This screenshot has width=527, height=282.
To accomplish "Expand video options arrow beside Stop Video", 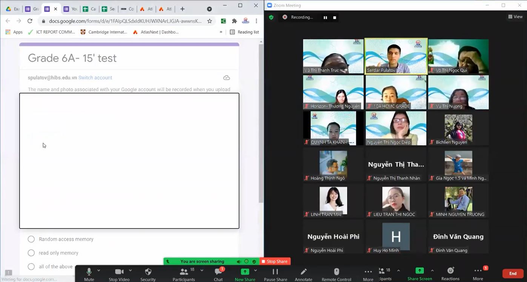I will pos(131,270).
